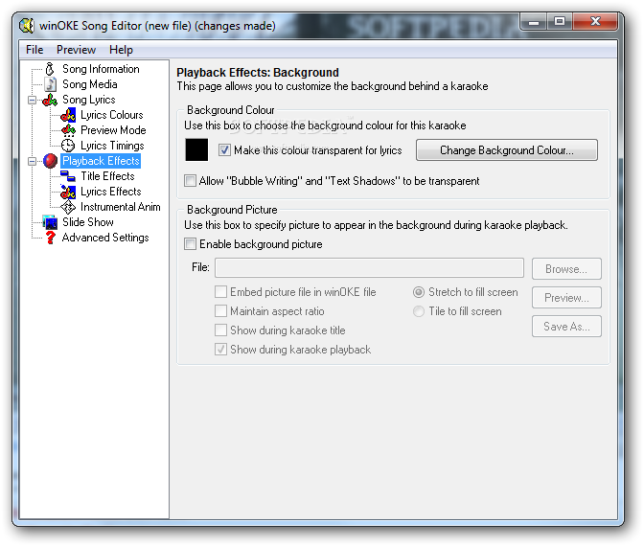
Task: Click the black background colour swatch
Action: pyautogui.click(x=196, y=149)
